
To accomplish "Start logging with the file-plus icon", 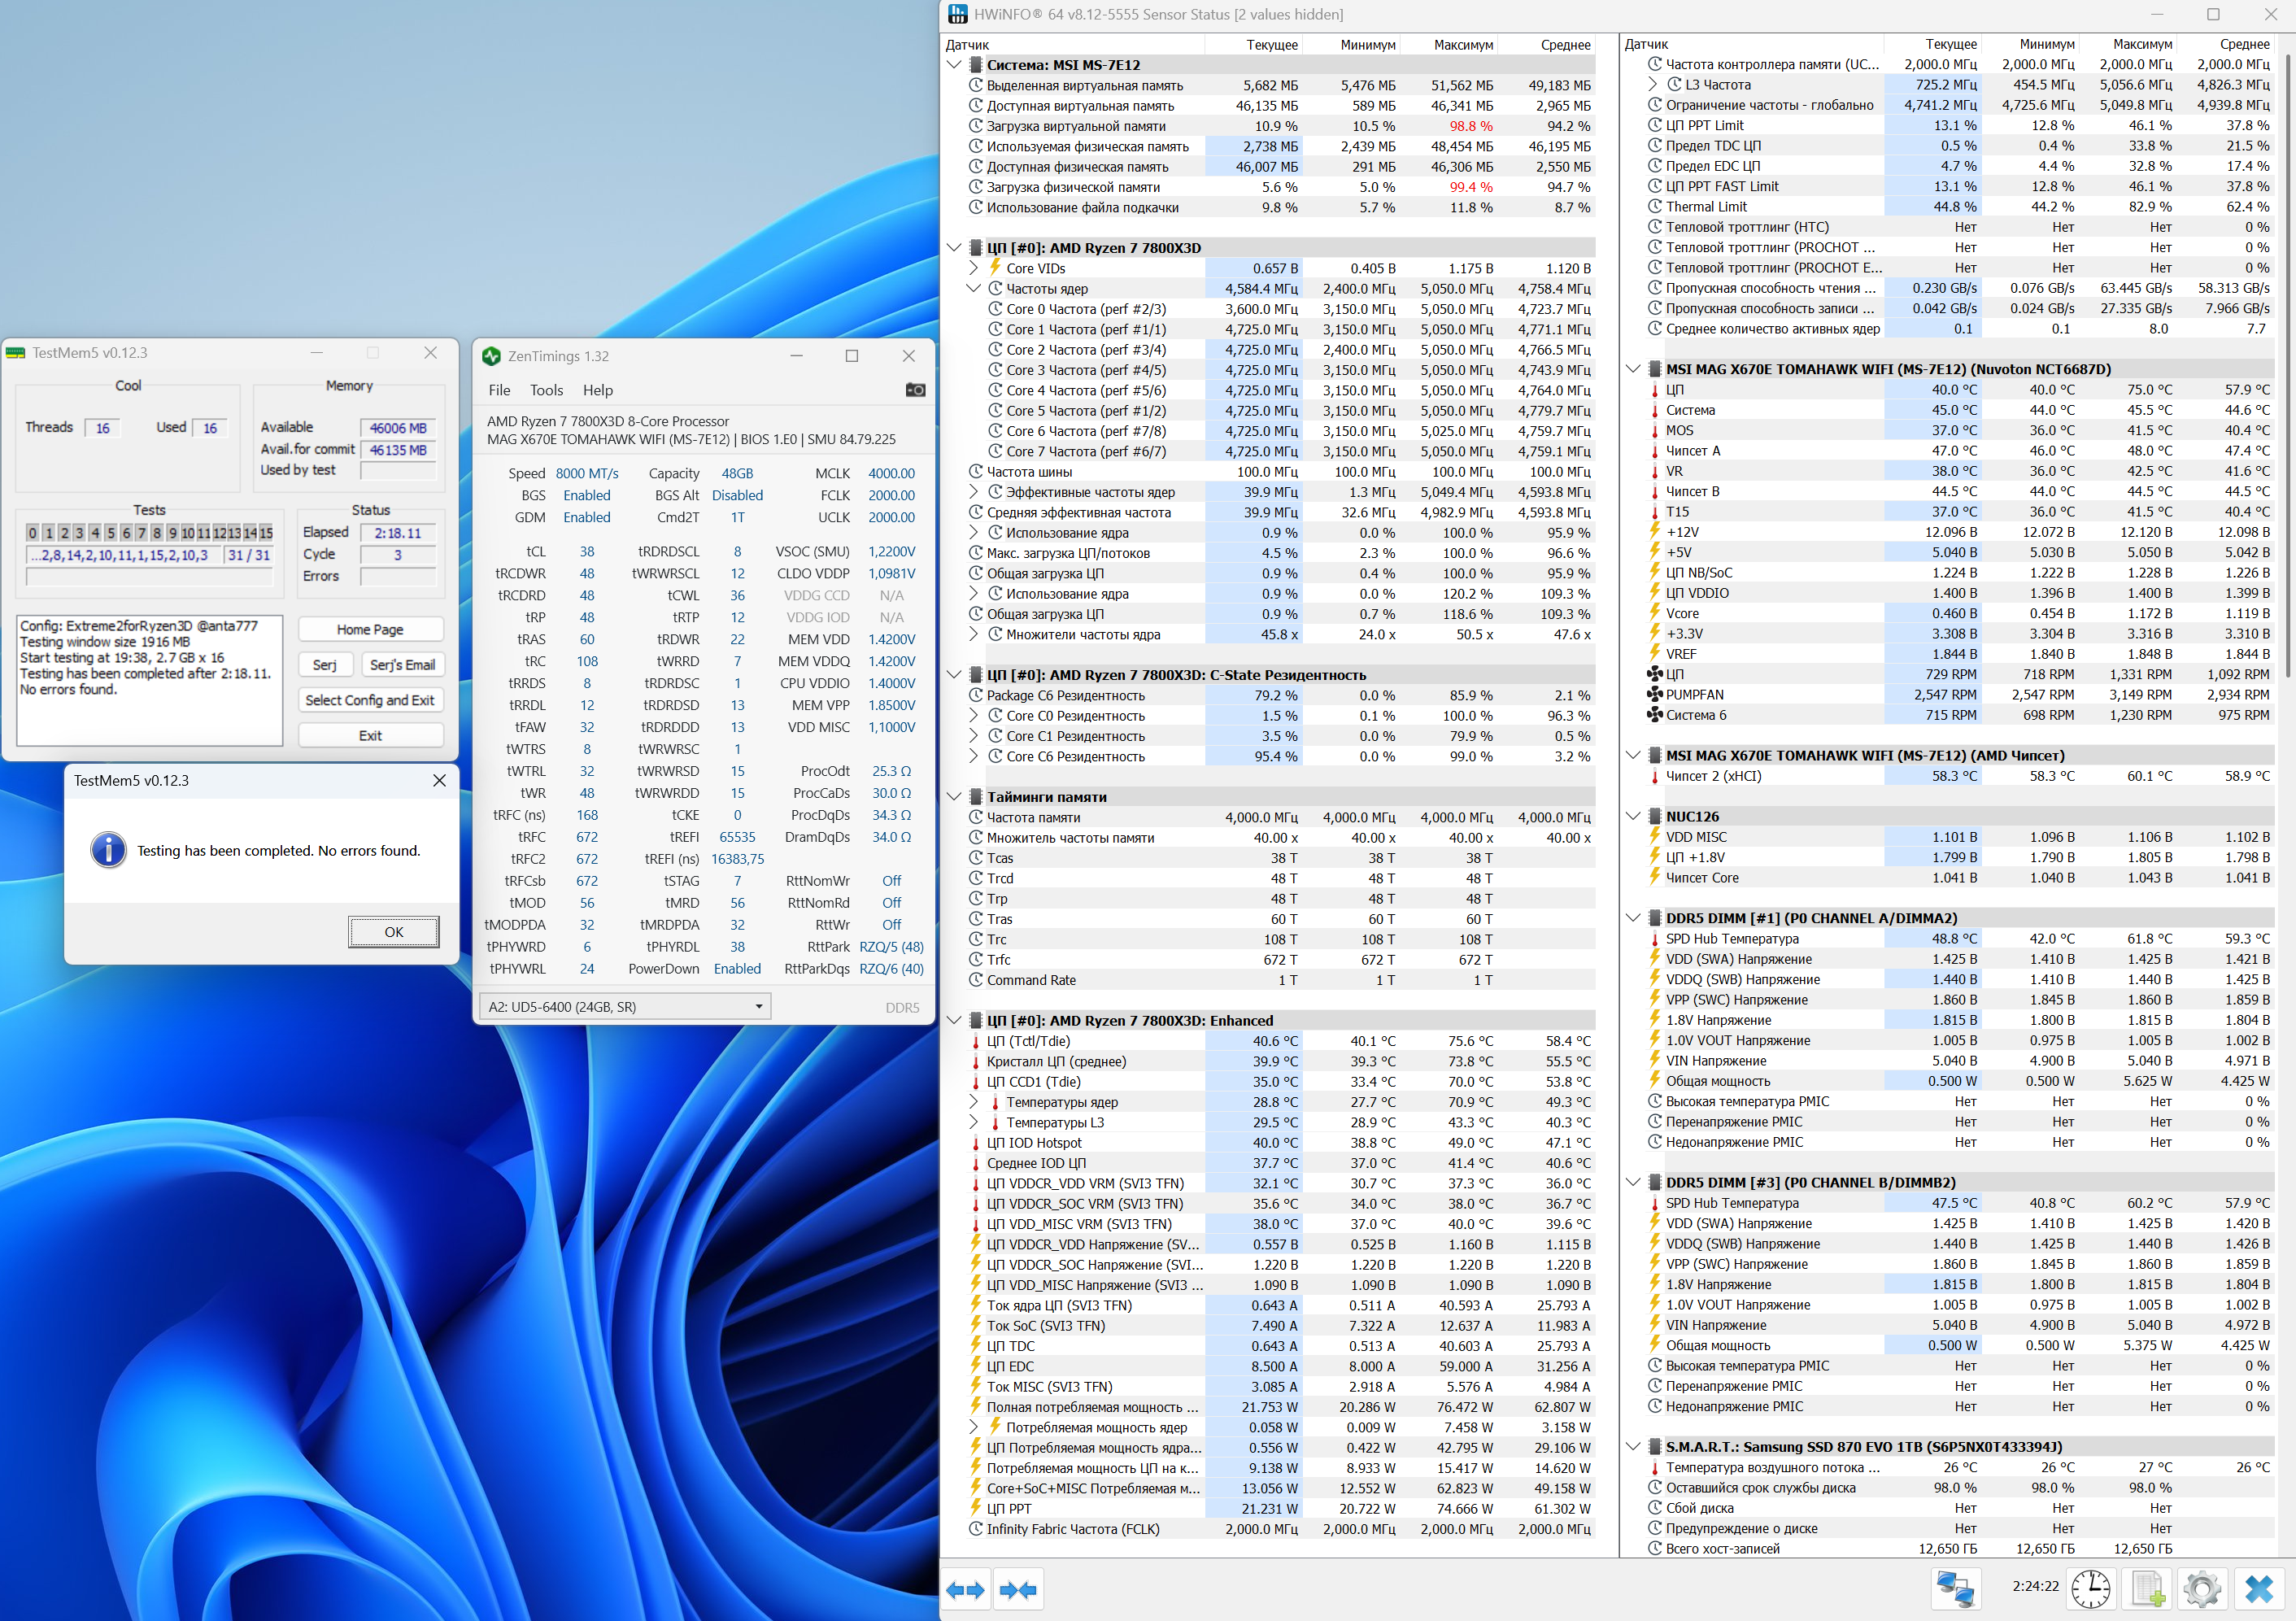I will pos(2146,1588).
